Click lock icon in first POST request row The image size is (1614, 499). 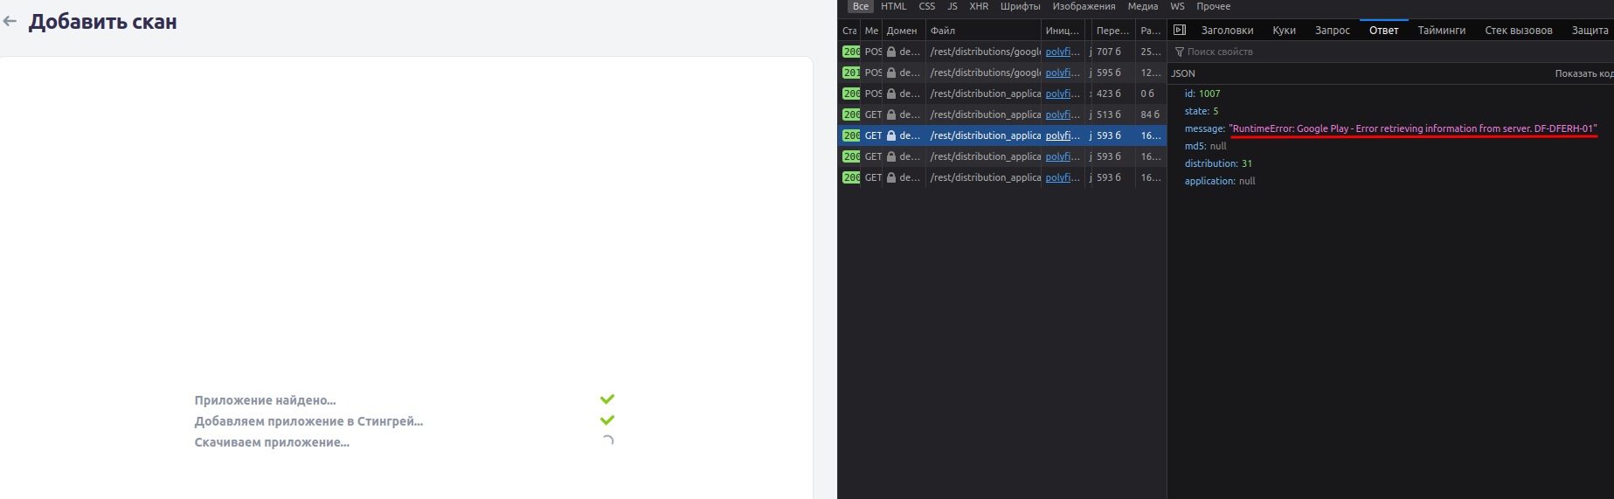click(x=891, y=52)
